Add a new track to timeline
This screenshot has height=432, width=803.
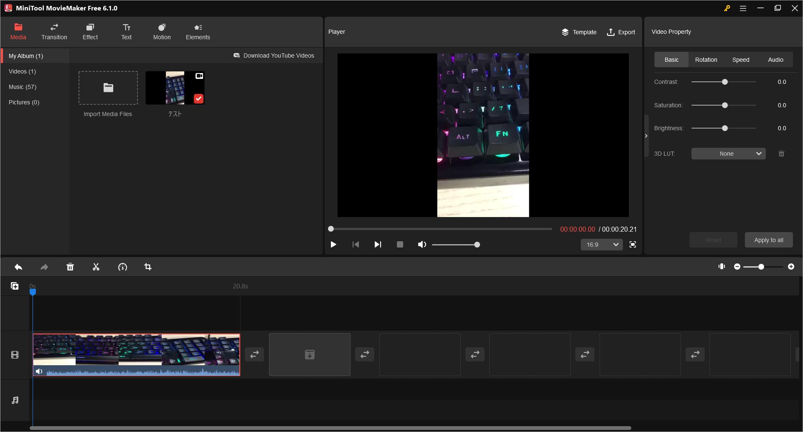[15, 286]
